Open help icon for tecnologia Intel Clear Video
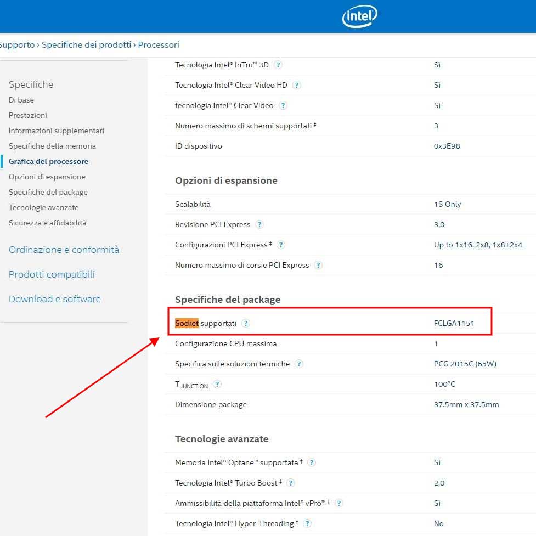This screenshot has height=536, width=536. tap(283, 106)
